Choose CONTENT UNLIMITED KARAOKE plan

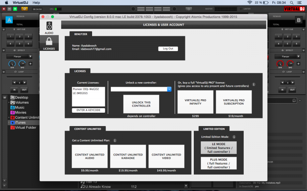[128, 156]
